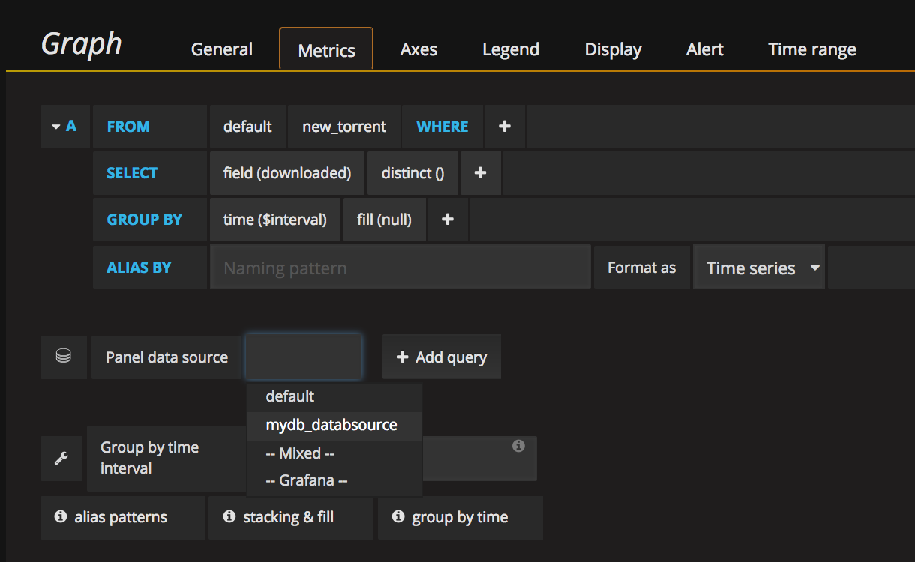Click the Panel data source search box
The height and width of the screenshot is (562, 915).
click(x=304, y=357)
